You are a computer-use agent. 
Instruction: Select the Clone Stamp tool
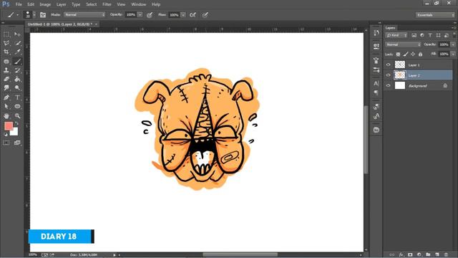(x=6, y=70)
